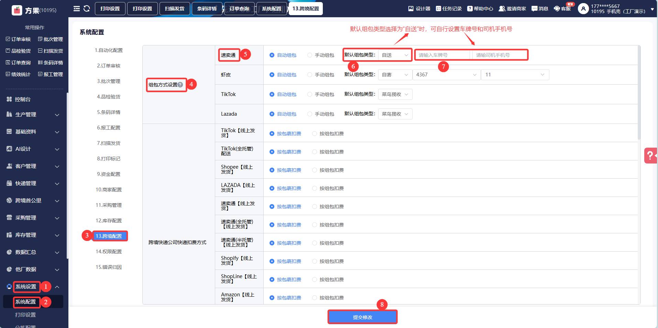Choose 按组包扣费 for Shopify【线上发货】
This screenshot has height=328, width=658.
coord(315,261)
